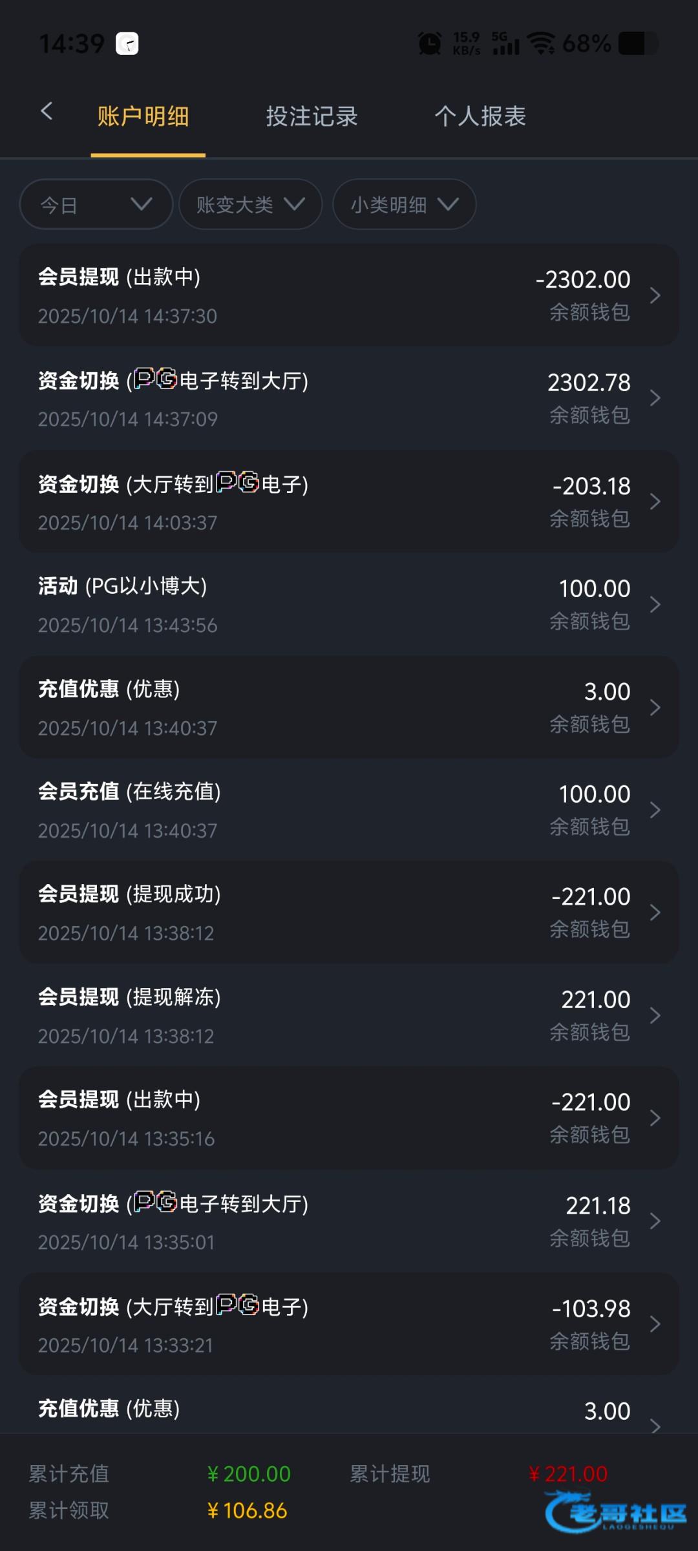The width and height of the screenshot is (698, 1551).
Task: Tap the 5G signal strength icon
Action: [505, 43]
